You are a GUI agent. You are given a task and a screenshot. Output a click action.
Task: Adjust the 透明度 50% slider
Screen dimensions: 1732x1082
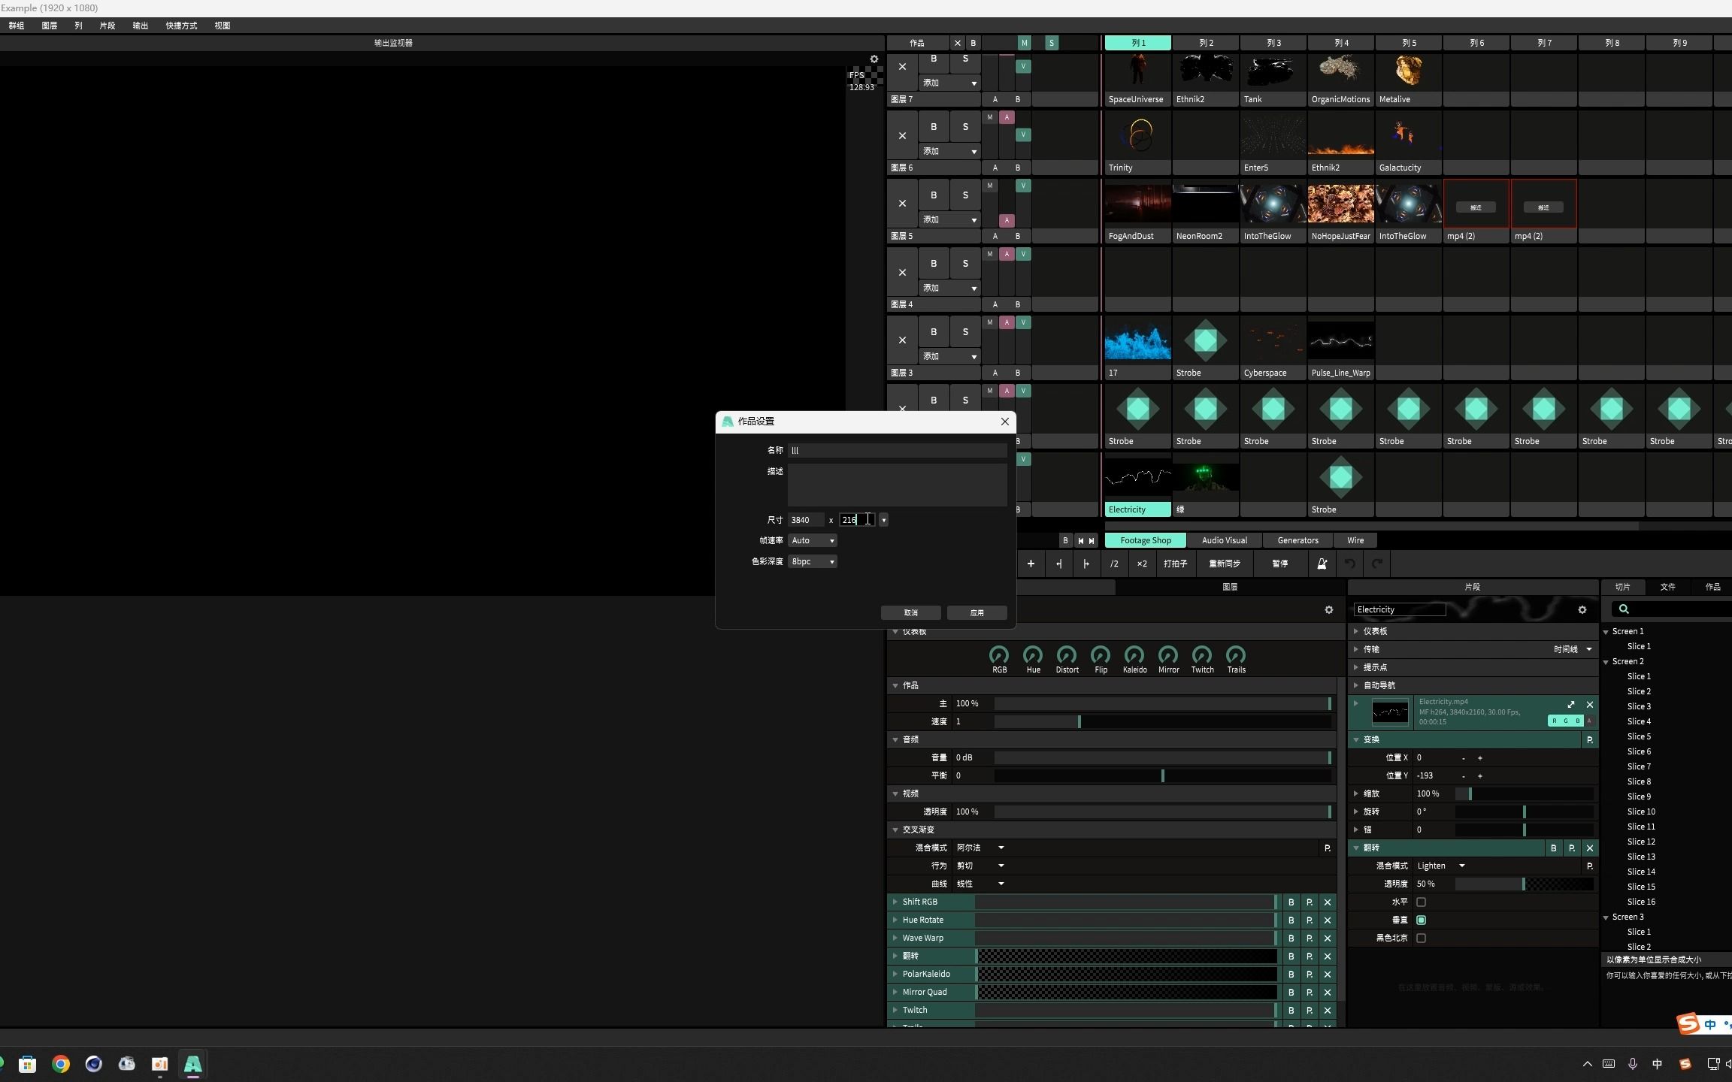click(x=1523, y=884)
